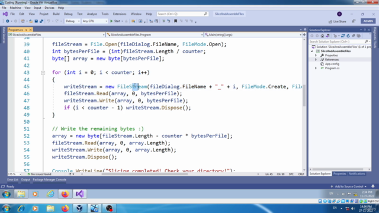Click the Redo arrow icon
This screenshot has height=213, width=379.
click(57, 21)
